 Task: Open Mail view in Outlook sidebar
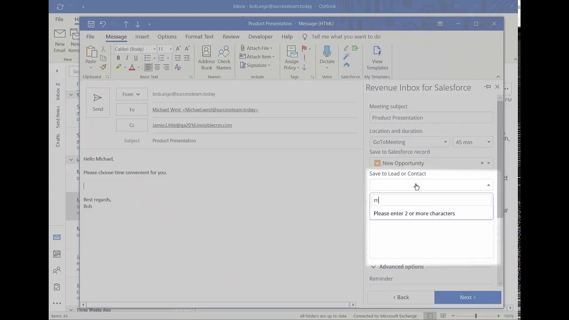coord(57,237)
